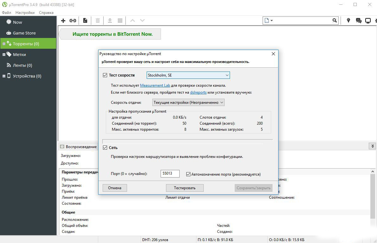This screenshot has width=377, height=243.
Task: Select Торренты (0) in the sidebar
Action: pos(28,44)
